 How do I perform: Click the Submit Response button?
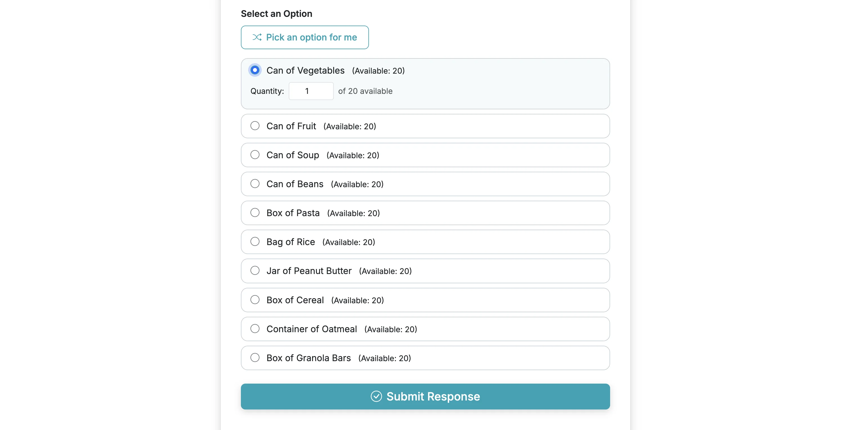click(425, 396)
